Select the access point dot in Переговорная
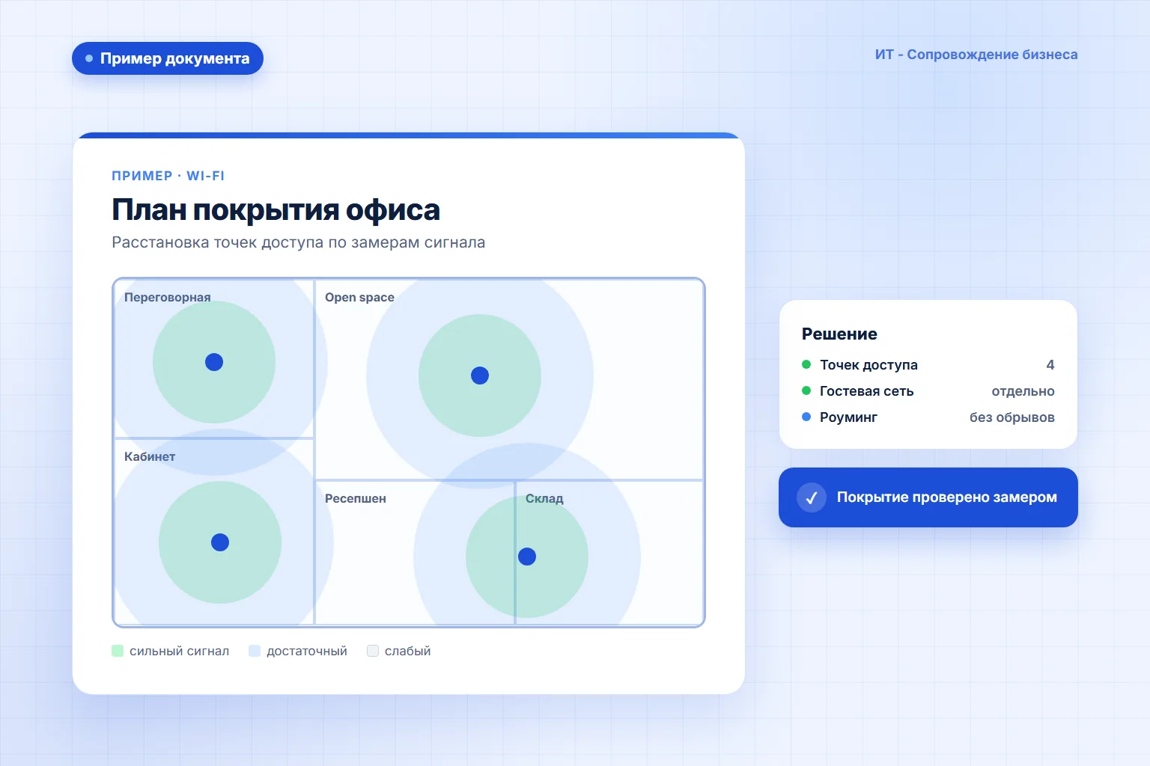This screenshot has width=1150, height=766. (x=214, y=362)
